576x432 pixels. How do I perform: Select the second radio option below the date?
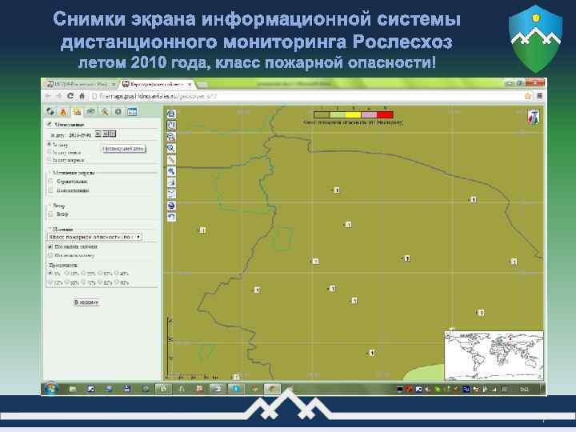[x=50, y=152]
